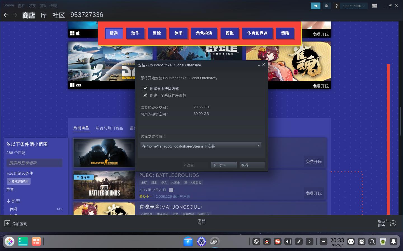Open the Steam tray icon in the taskbar
The height and width of the screenshot is (251, 403).
click(x=256, y=242)
